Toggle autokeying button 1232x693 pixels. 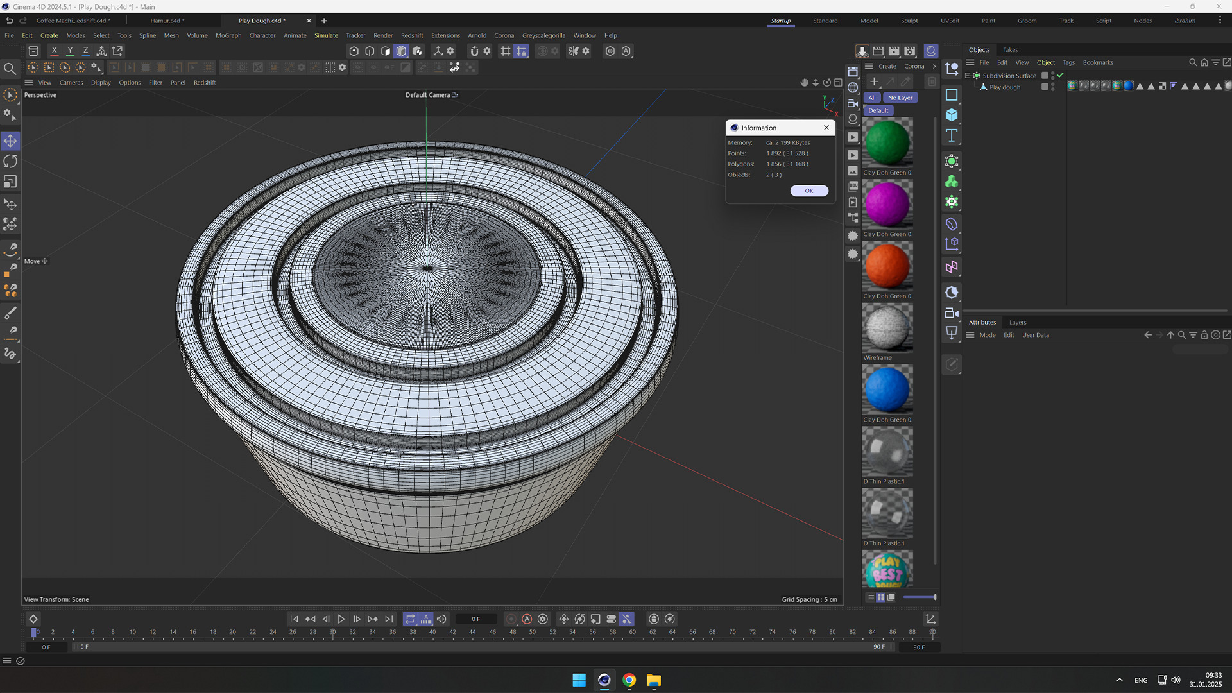tap(527, 619)
